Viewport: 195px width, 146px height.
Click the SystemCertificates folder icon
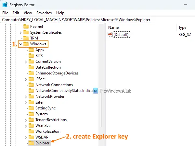pos(26,32)
